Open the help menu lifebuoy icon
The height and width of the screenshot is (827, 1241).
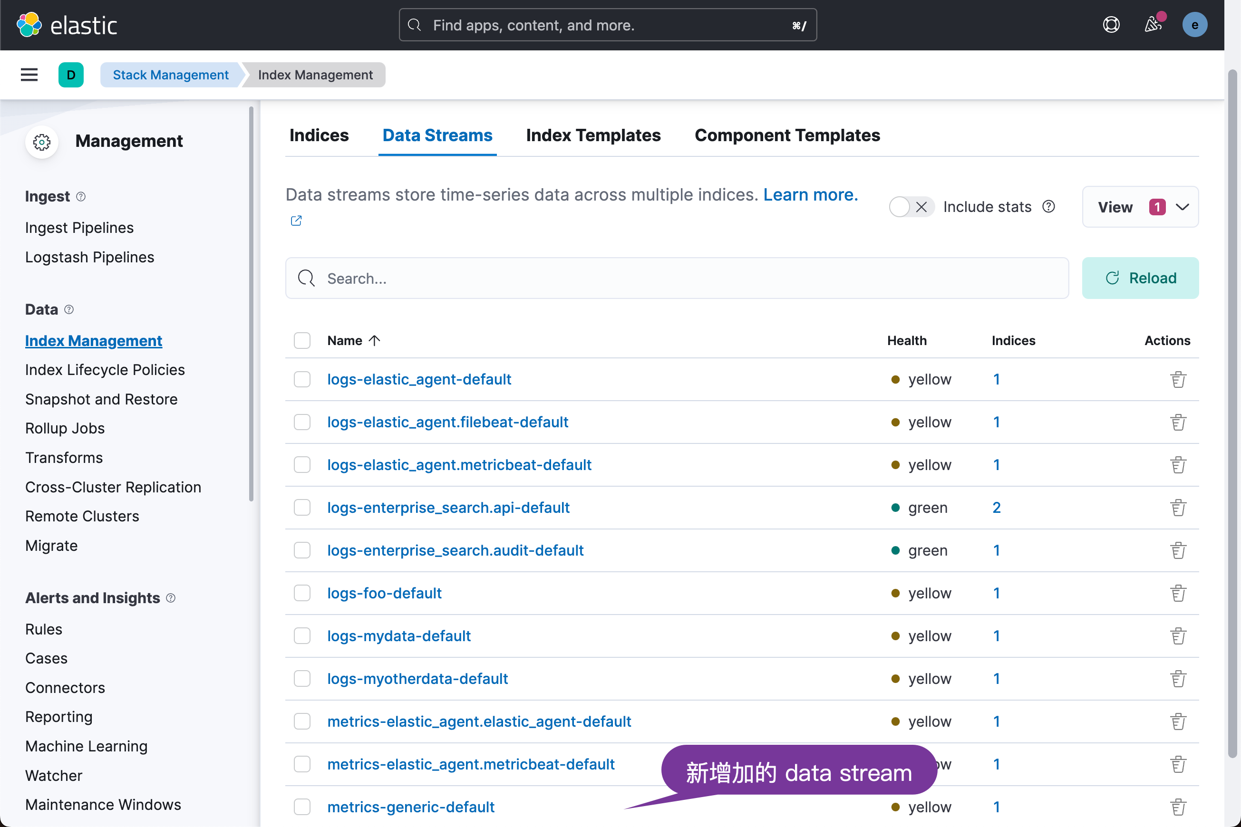1111,25
